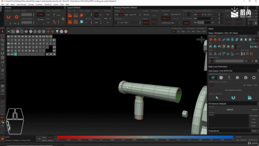Select the arrow selection tool under Edit
Viewport: 259px width, 146px height.
click(2, 32)
